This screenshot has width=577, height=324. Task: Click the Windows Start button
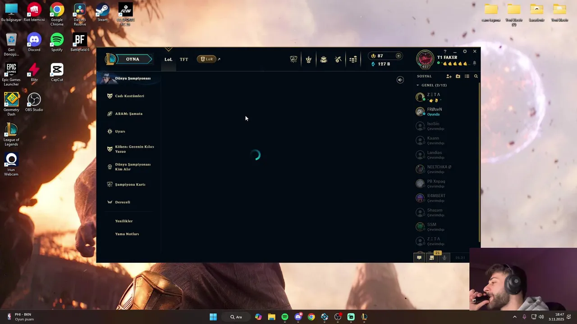(x=213, y=317)
